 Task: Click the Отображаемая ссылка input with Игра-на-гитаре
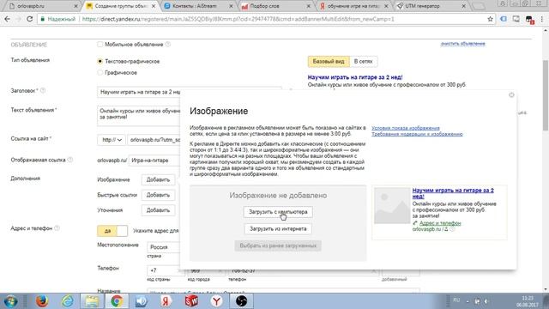[154, 161]
